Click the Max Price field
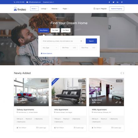This screenshot has height=138, width=138. pos(88,48)
